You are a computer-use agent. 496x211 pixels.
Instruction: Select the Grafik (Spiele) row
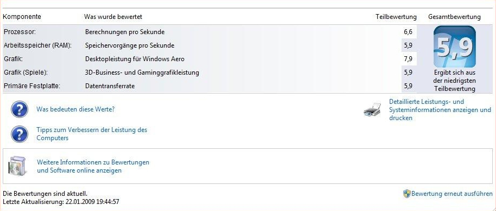point(209,72)
